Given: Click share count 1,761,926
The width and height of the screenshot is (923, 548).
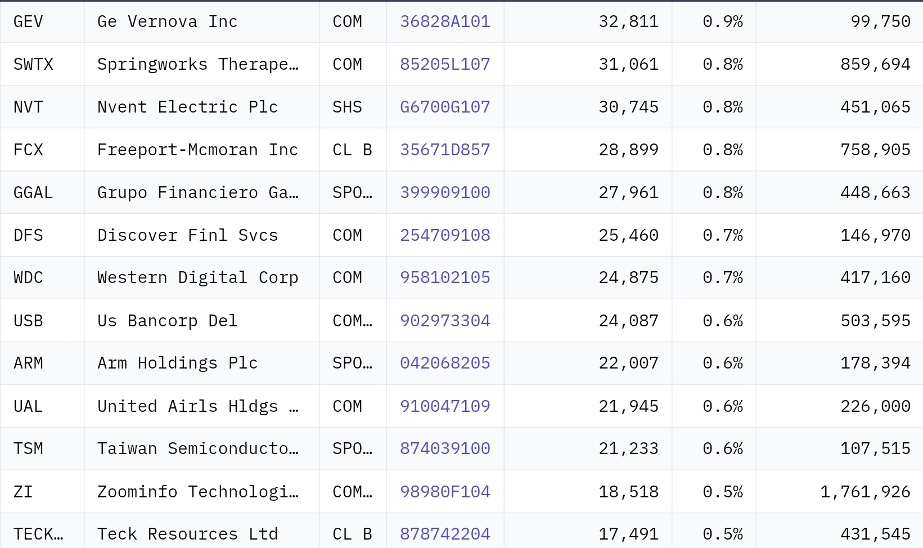Looking at the screenshot, I should pyautogui.click(x=866, y=492).
